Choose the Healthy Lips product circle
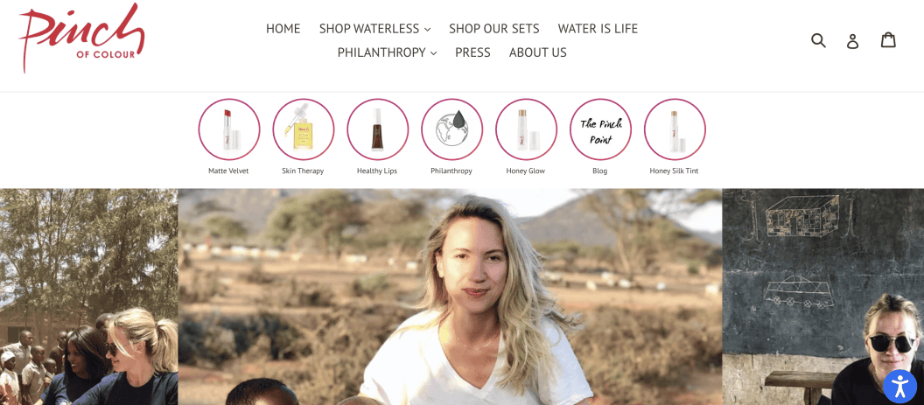924x405 pixels. (x=377, y=129)
